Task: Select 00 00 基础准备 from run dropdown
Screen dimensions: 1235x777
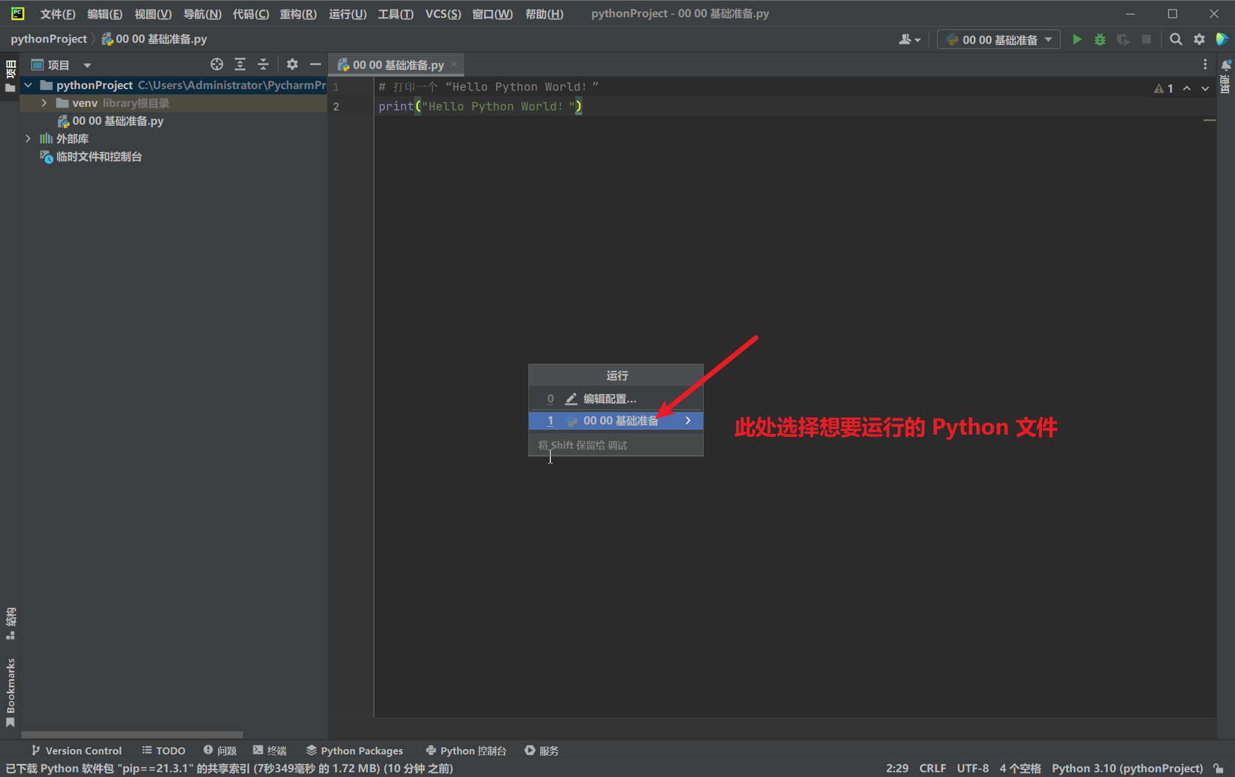Action: (621, 420)
